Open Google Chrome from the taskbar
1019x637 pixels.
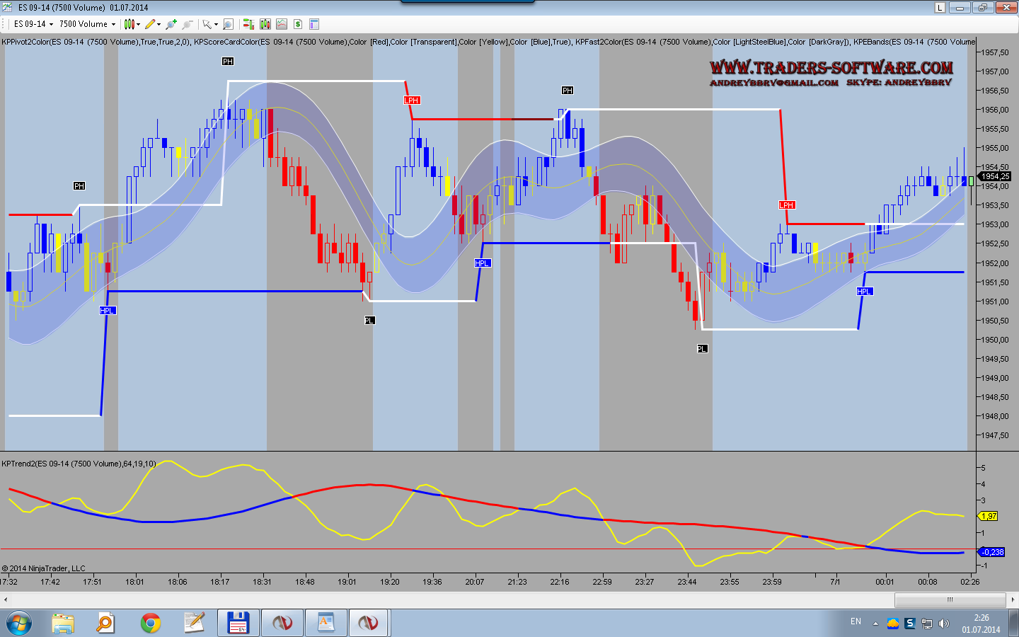click(x=150, y=623)
